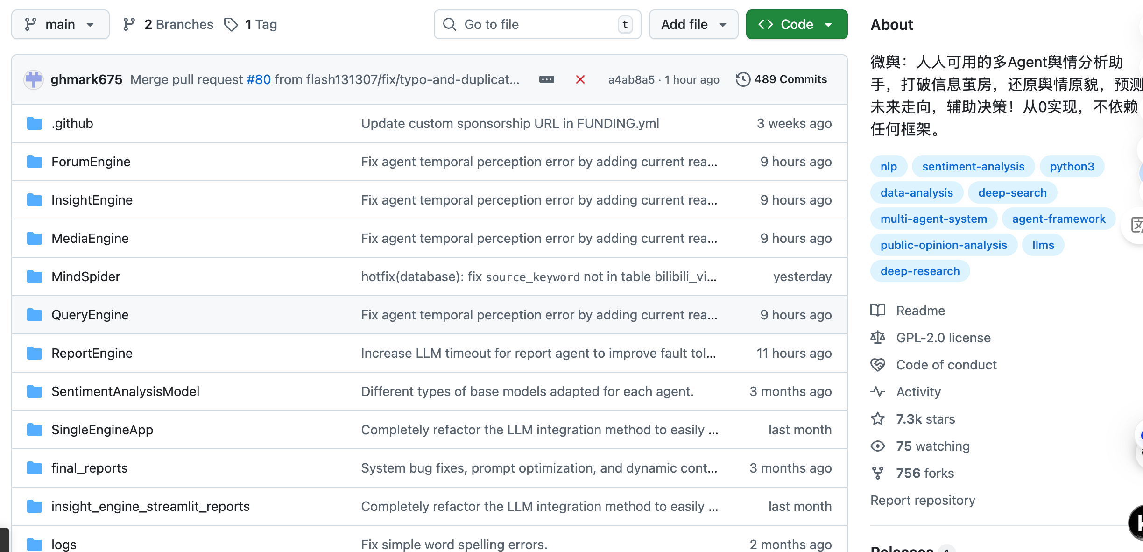The width and height of the screenshot is (1143, 552).
Task: Open the Readme book icon link
Action: click(878, 311)
